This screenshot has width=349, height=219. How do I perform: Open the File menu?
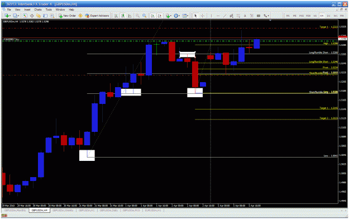point(9,9)
